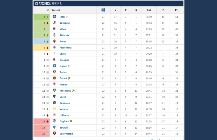This screenshot has width=217, height=140.
Task: Click the Pt. points column header
Action: tap(177, 10)
